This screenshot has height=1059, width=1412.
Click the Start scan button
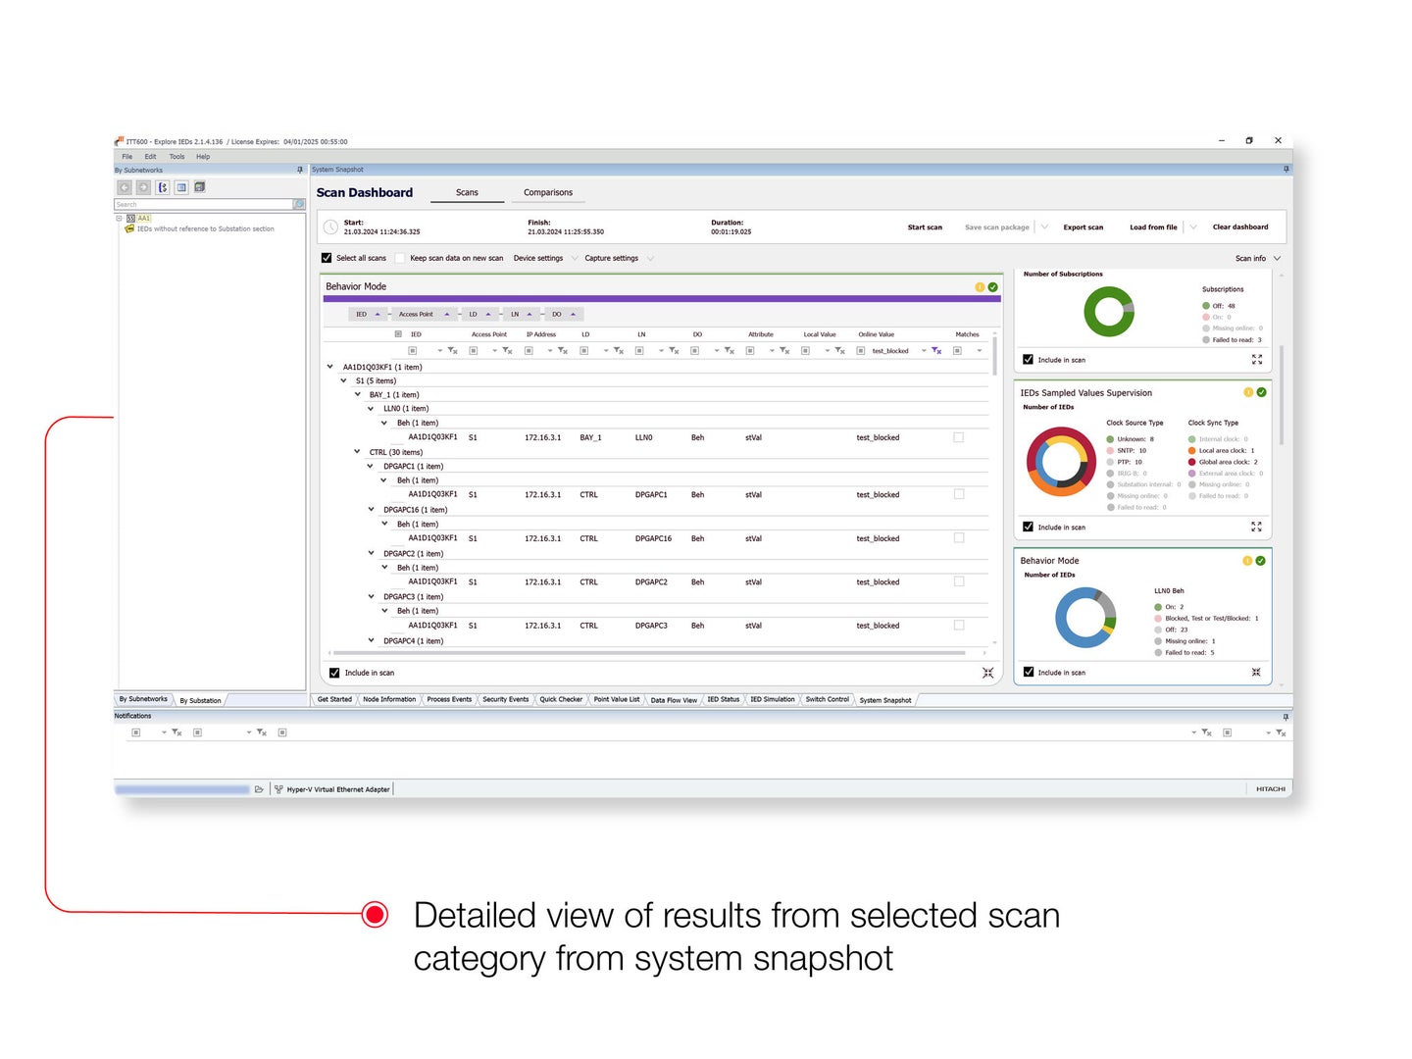pyautogui.click(x=925, y=227)
